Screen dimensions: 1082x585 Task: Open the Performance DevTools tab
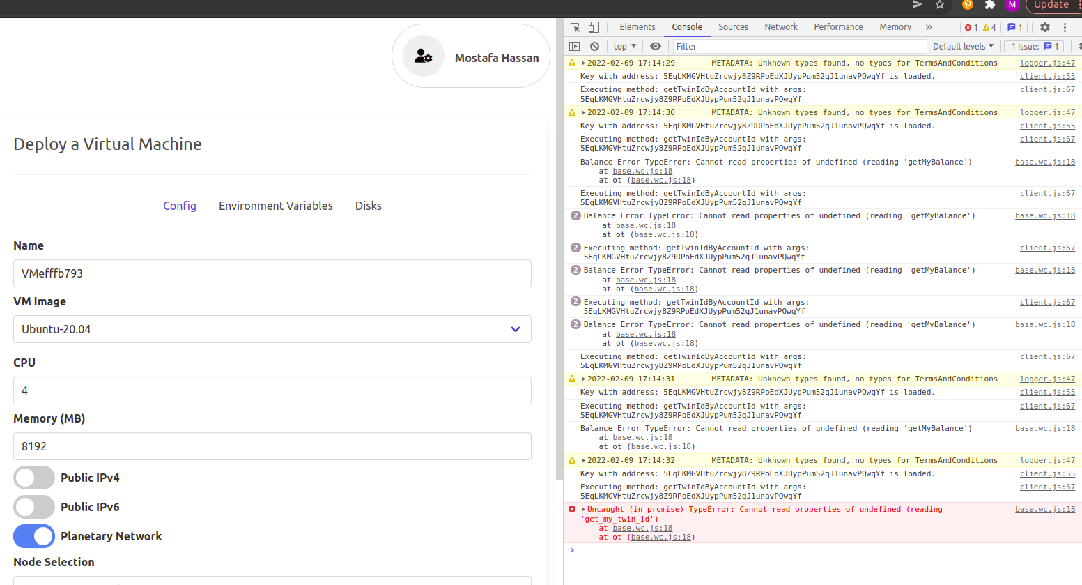tap(838, 27)
